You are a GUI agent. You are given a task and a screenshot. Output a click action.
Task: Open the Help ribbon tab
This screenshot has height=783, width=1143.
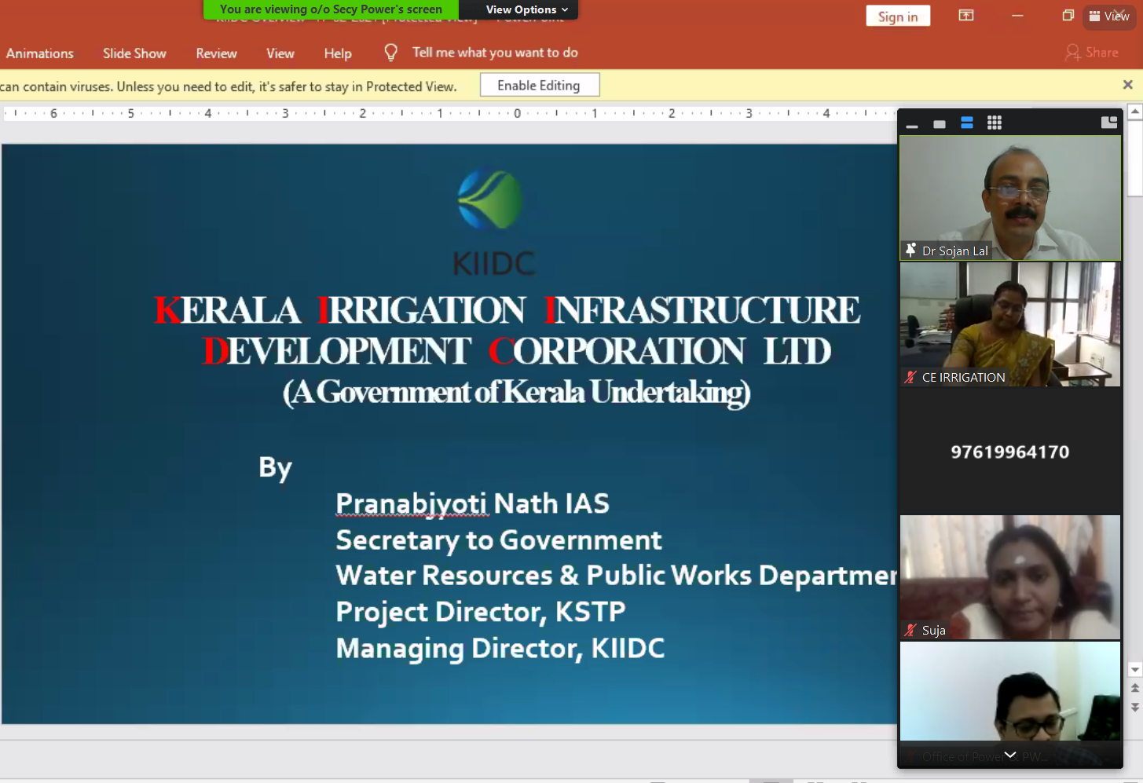[x=338, y=53]
